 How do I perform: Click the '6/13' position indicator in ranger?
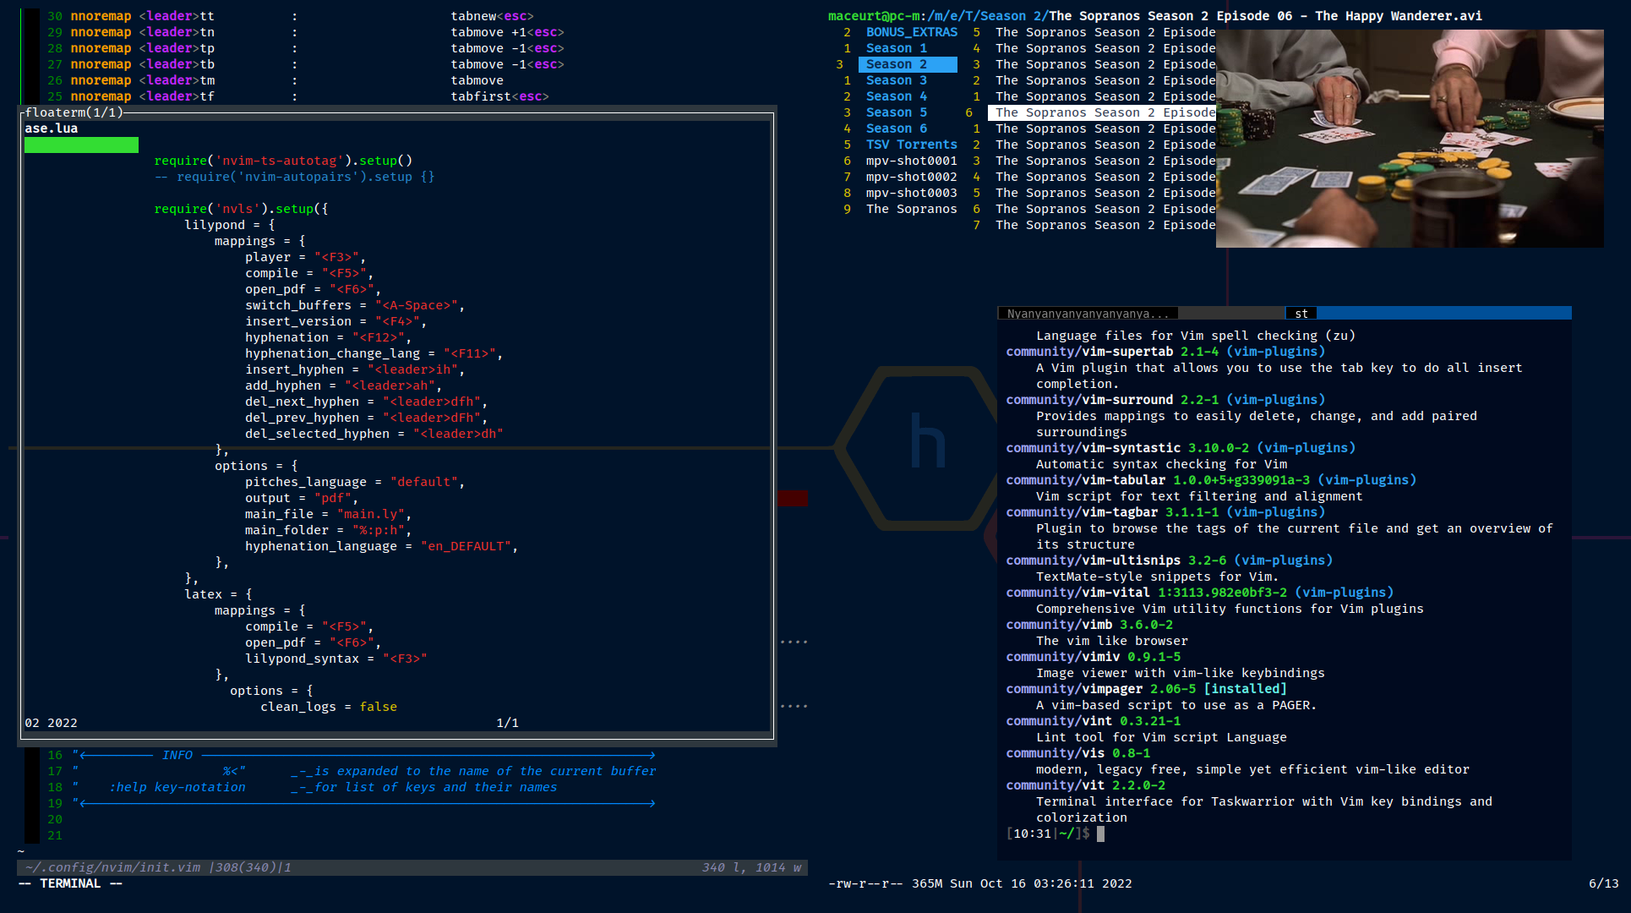[1604, 883]
